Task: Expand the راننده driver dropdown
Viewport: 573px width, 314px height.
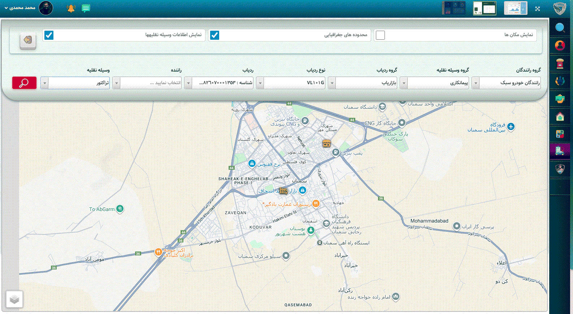Action: [x=116, y=83]
